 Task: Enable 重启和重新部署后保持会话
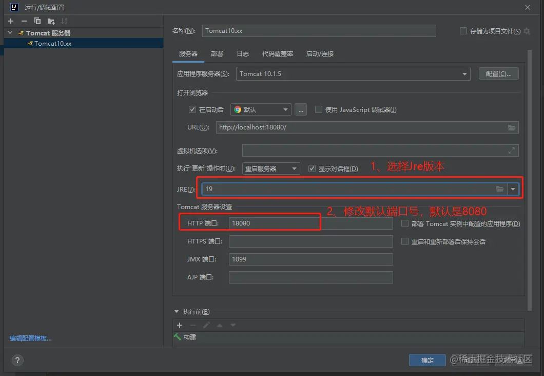click(x=404, y=241)
